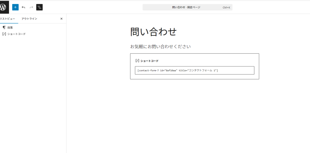Viewport: 310px width, 153px height.
Task: Click the shortcode bracket icon in list view
Action: 4,34
